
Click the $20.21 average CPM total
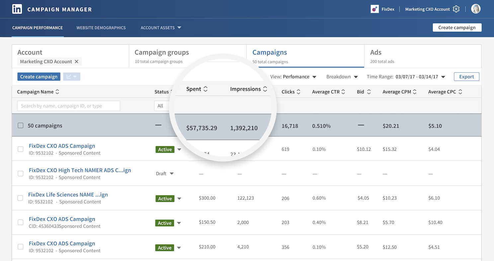click(x=391, y=126)
